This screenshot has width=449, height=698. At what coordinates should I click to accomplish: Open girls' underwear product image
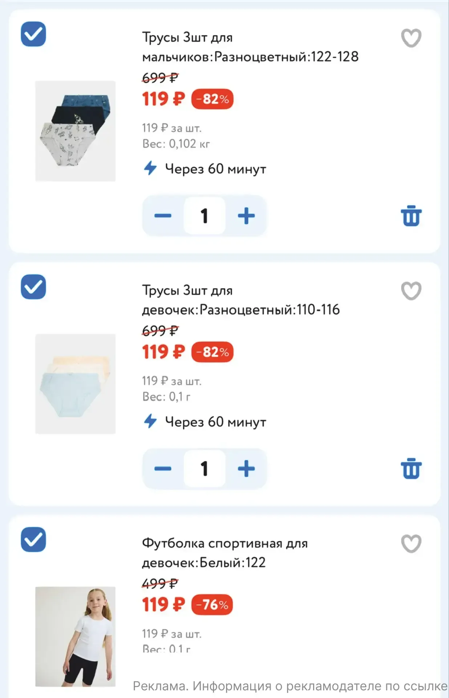75,384
